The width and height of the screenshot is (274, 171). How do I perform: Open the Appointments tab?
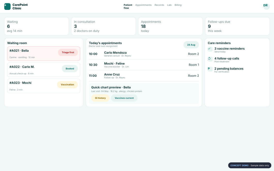click(143, 5)
